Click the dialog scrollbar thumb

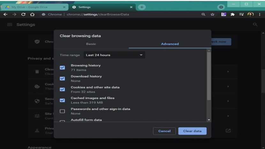tap(209, 76)
